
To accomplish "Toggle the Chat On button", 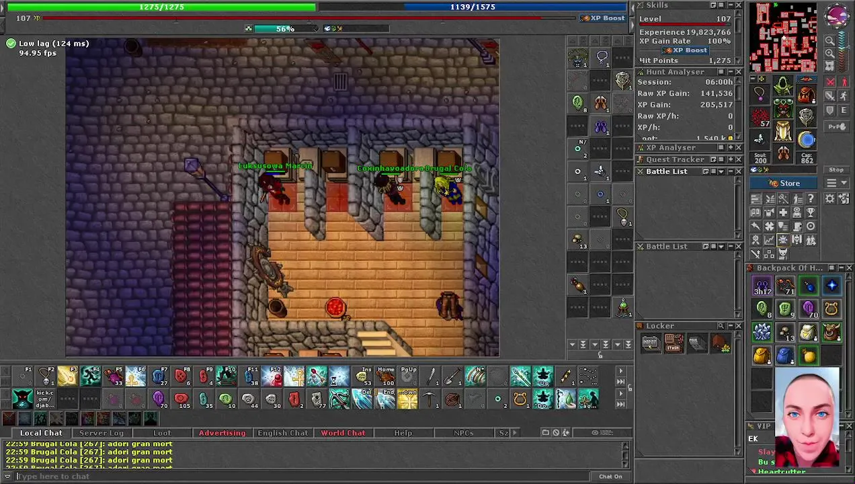I will (610, 476).
